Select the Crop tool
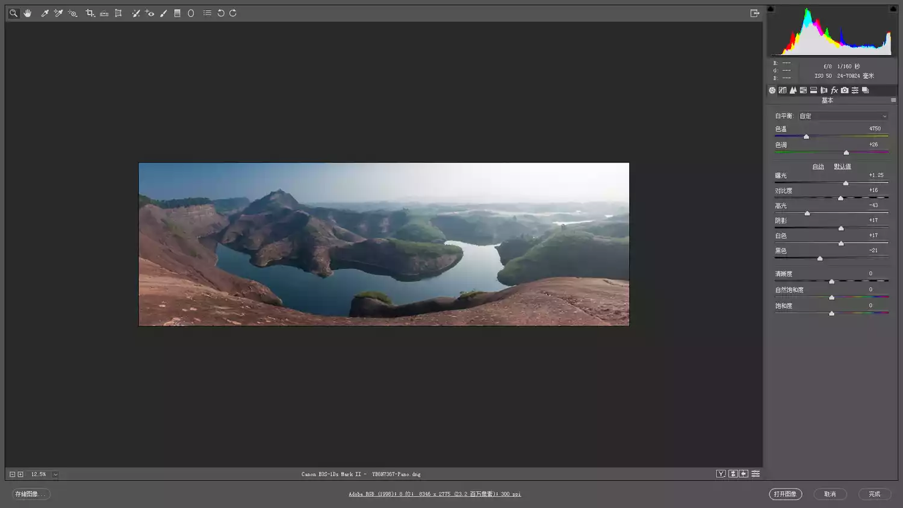This screenshot has height=508, width=903. point(90,13)
